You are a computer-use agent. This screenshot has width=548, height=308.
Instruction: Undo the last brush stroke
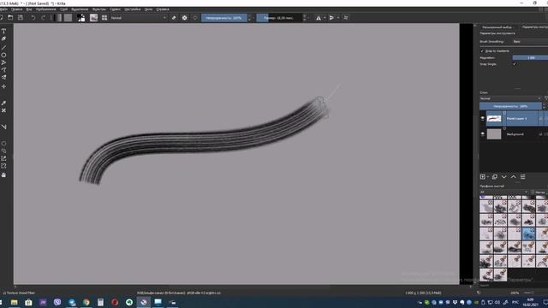[33, 17]
